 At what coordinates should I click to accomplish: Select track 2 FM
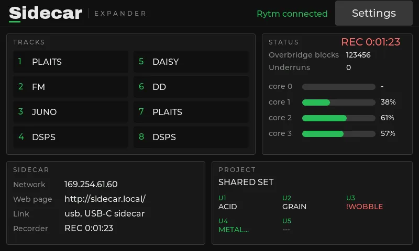71,87
